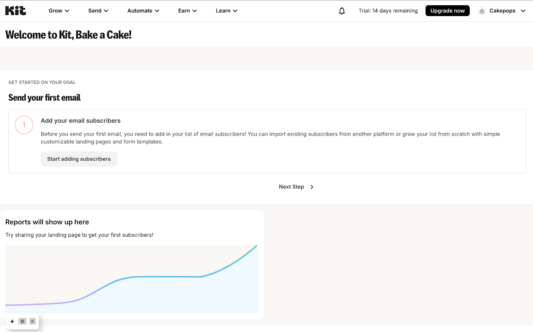This screenshot has width=533, height=332.
Task: Click the K key shortcut badge
Action: pos(32,321)
